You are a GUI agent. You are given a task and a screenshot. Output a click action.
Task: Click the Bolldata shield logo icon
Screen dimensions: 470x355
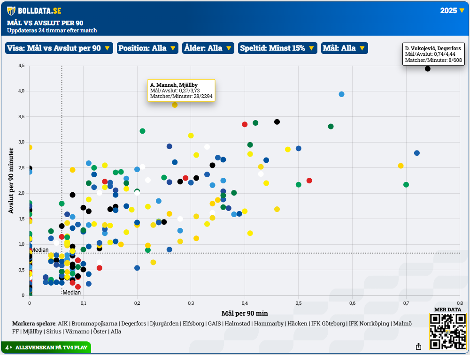click(x=11, y=10)
